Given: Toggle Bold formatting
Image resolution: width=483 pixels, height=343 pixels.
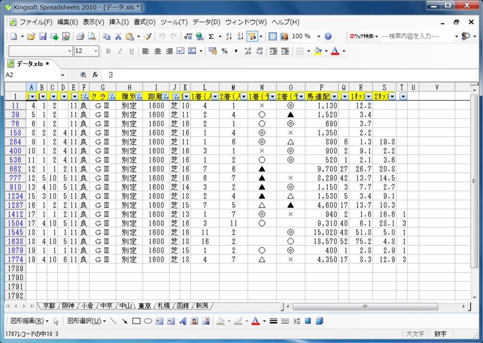Looking at the screenshot, I should (108, 51).
